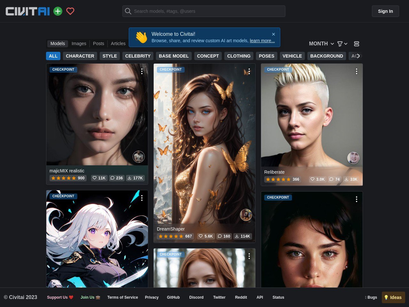Screen dimensions: 409x307
Task: Click DreamShaper 5.6K likes heart
Action: pos(206,236)
